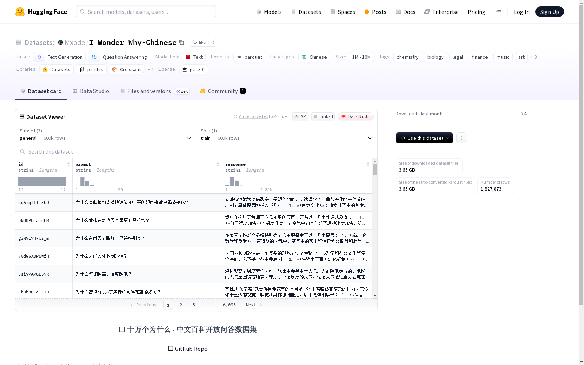Sort by the prompt column arrows
This screenshot has height=365, width=584.
coord(218,164)
